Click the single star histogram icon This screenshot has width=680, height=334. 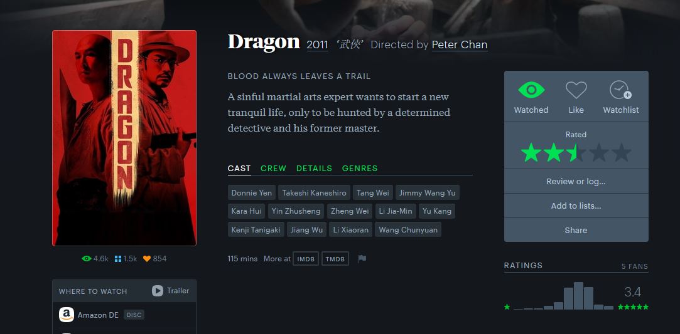click(x=507, y=307)
